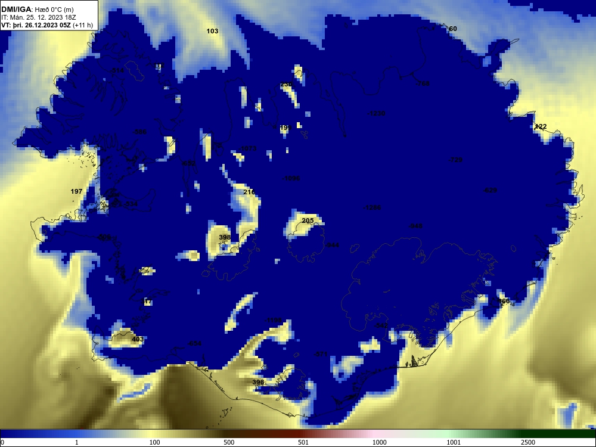
Task: Click the map value -944
Action: pos(332,245)
